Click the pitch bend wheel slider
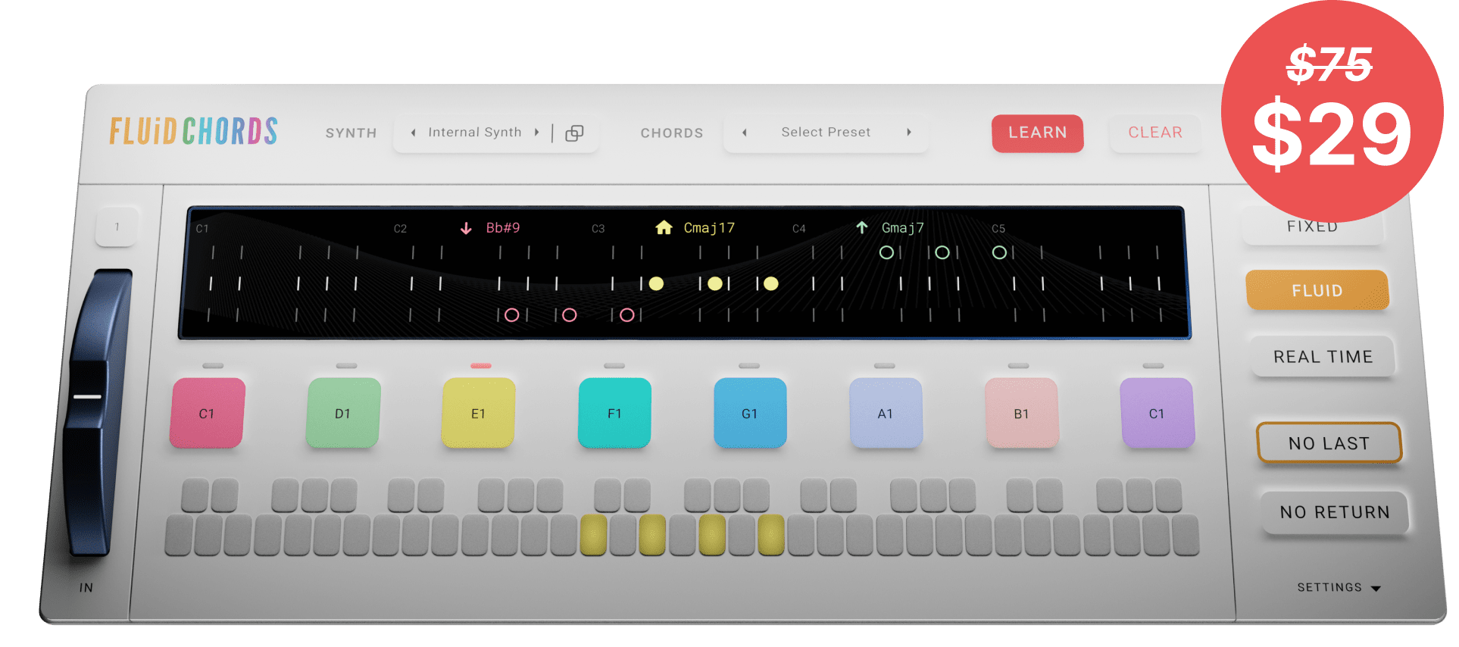 tap(97, 413)
